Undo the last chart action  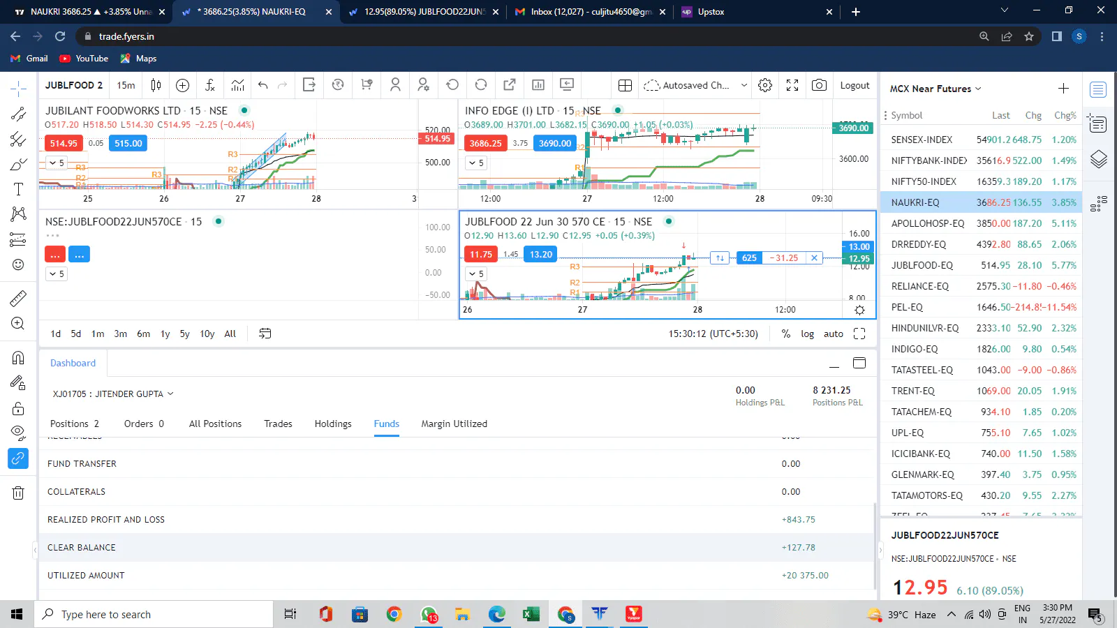263,85
